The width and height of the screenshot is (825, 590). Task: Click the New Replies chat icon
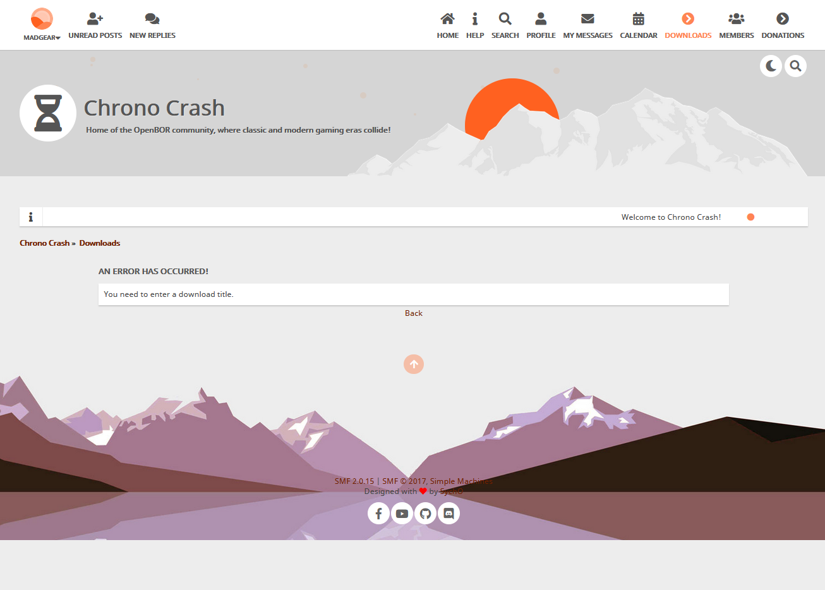[x=152, y=18]
